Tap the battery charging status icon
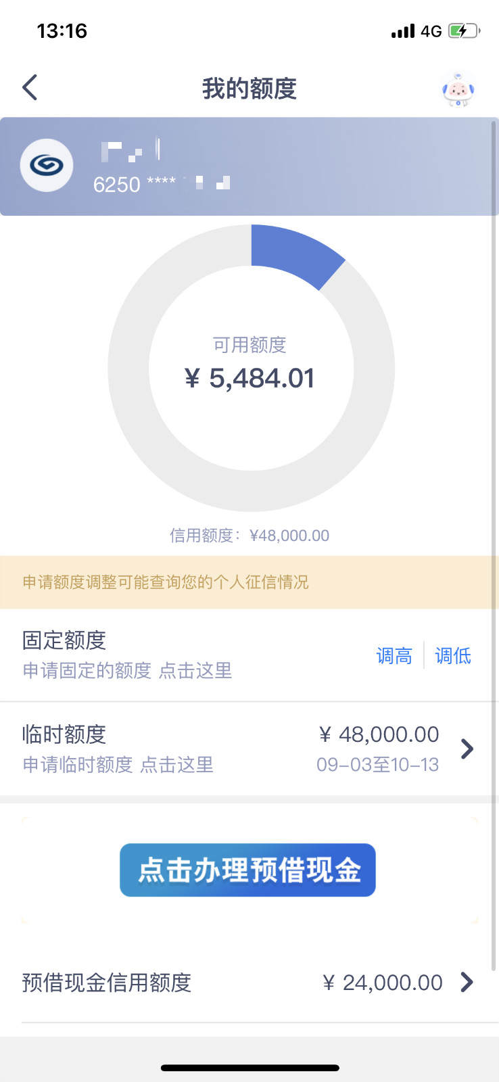This screenshot has width=499, height=1082. point(464,31)
